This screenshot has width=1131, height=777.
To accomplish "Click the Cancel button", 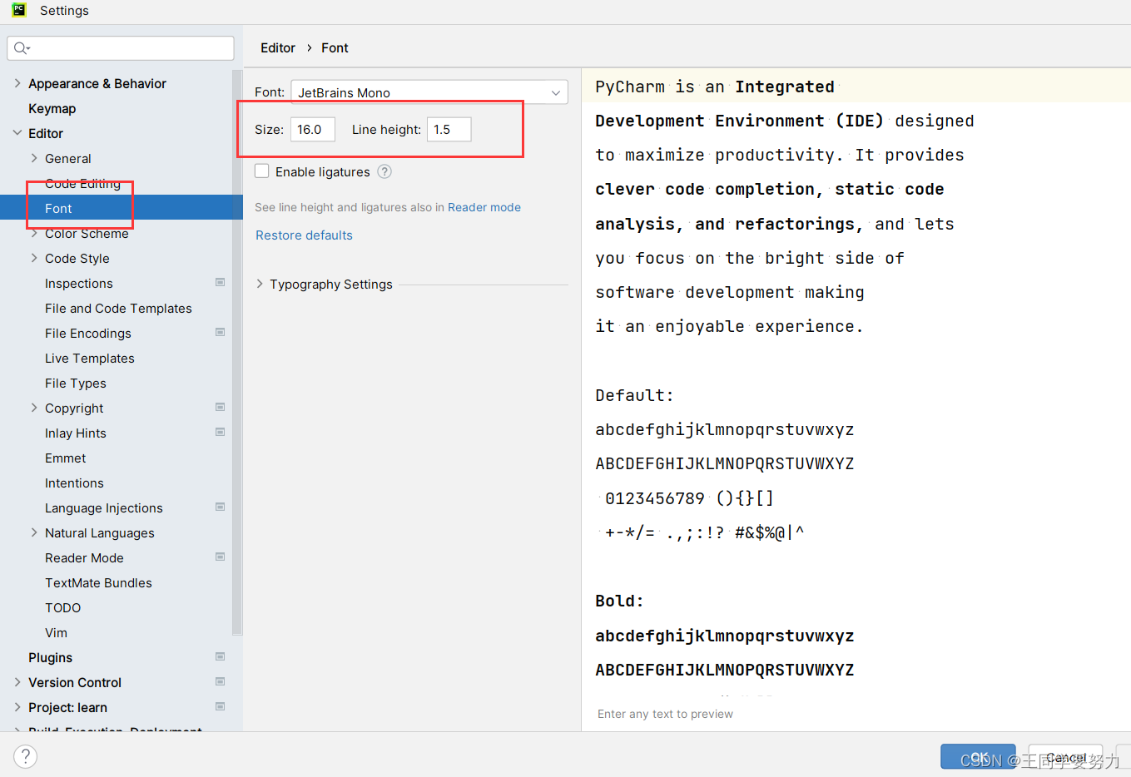I will tap(1066, 757).
